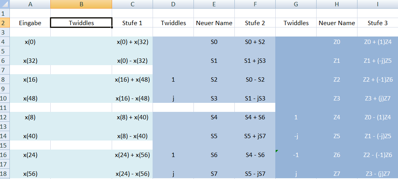Click the 'S3' name cell
This screenshot has height=179, width=398.
(214, 98)
